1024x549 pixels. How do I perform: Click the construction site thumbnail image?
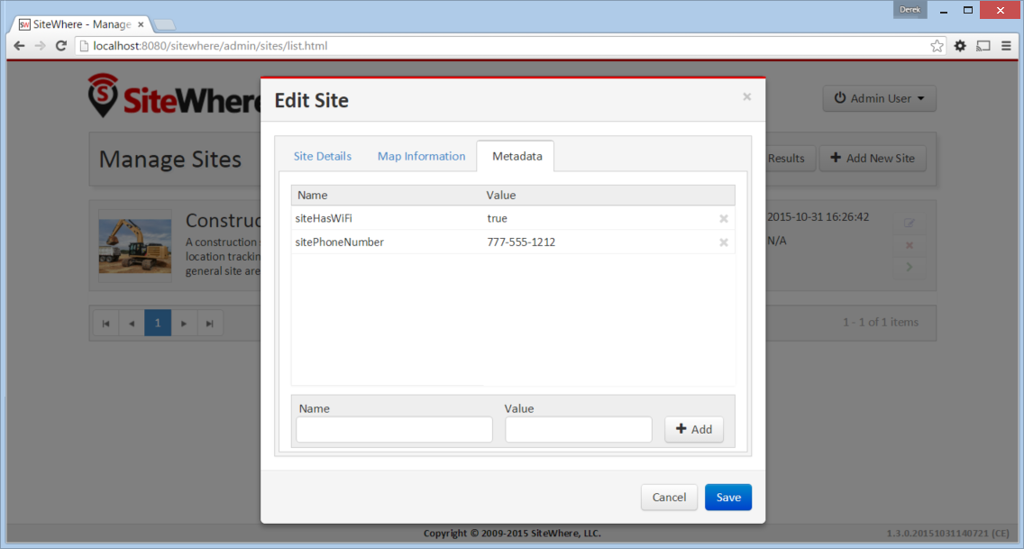(135, 245)
